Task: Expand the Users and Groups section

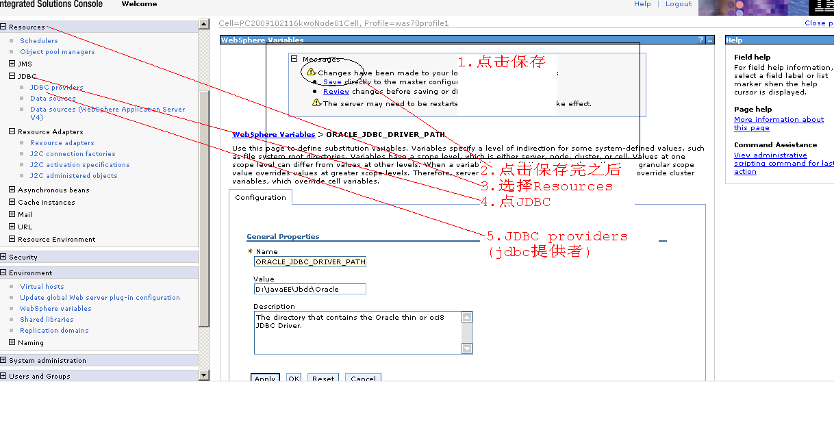Action: coord(5,376)
